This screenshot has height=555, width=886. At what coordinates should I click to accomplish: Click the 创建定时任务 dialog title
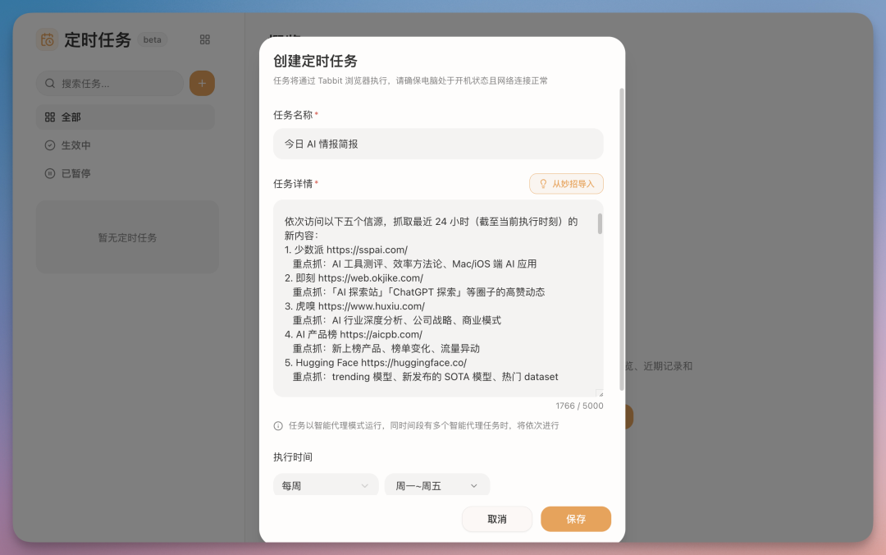click(315, 61)
